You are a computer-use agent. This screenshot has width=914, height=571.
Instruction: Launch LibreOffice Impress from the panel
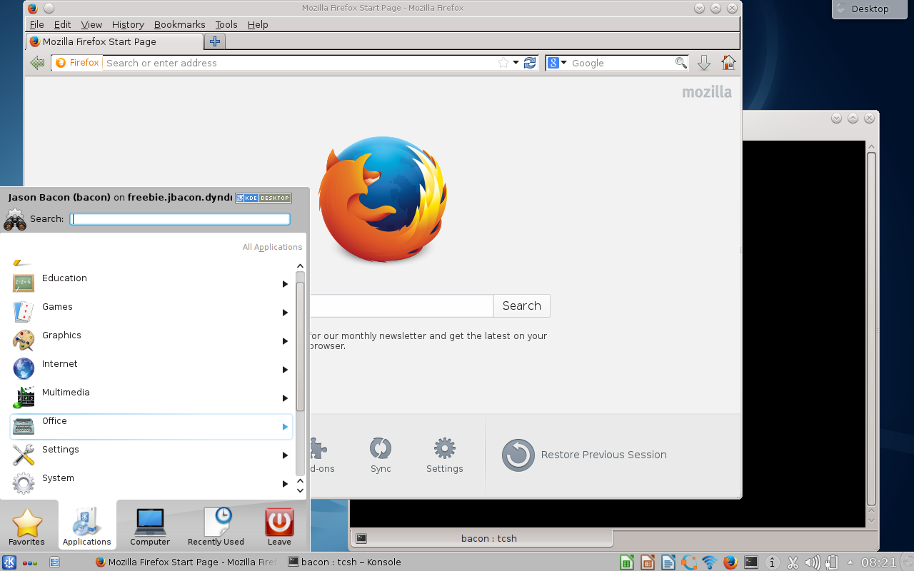click(647, 562)
